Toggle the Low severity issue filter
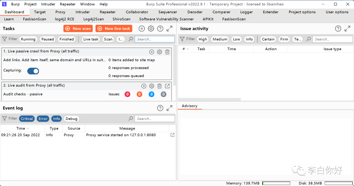 pyautogui.click(x=236, y=39)
